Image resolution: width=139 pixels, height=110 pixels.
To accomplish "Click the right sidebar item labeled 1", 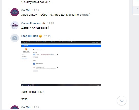I will 136,10.
